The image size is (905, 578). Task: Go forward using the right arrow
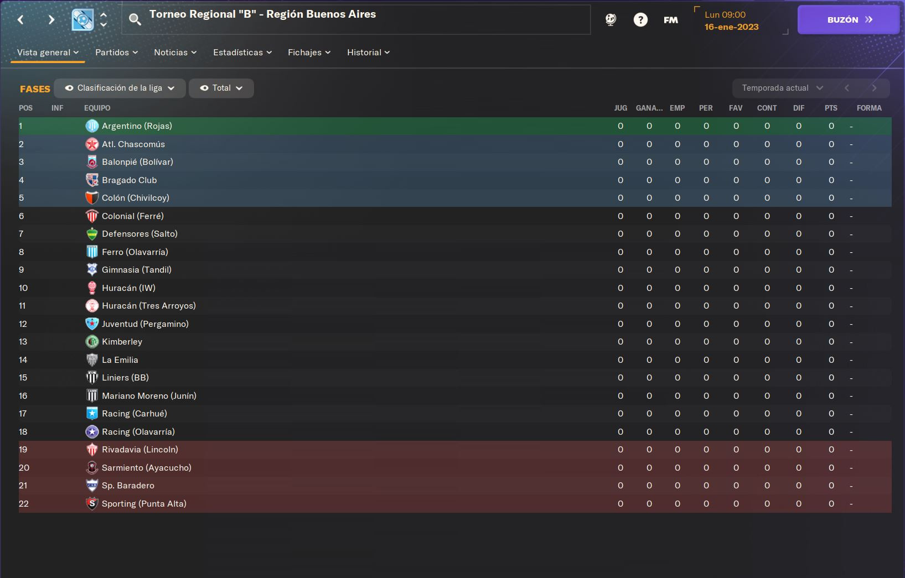[x=51, y=20]
